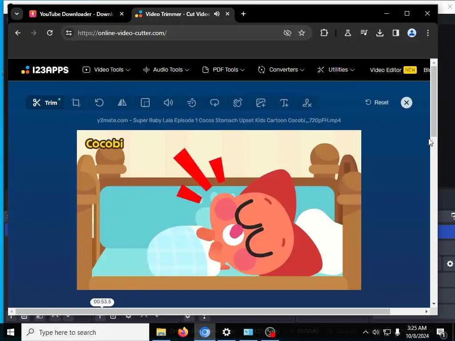This screenshot has height=341, width=455.
Task: Open the system volume icon
Action: [x=376, y=332]
